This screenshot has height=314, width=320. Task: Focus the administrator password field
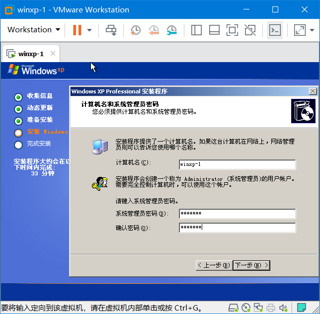coord(237,214)
